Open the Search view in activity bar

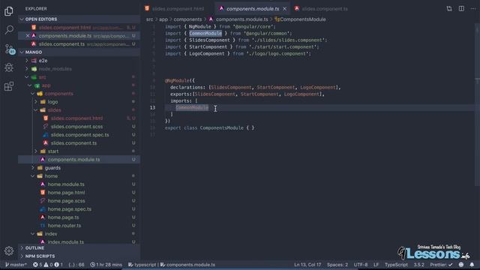click(x=9, y=30)
